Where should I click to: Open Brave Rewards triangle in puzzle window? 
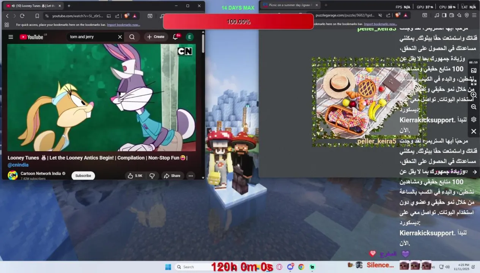pyautogui.click(x=406, y=15)
